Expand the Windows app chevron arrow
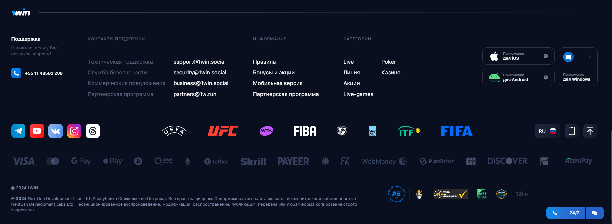This screenshot has height=224, width=612. pyautogui.click(x=590, y=57)
